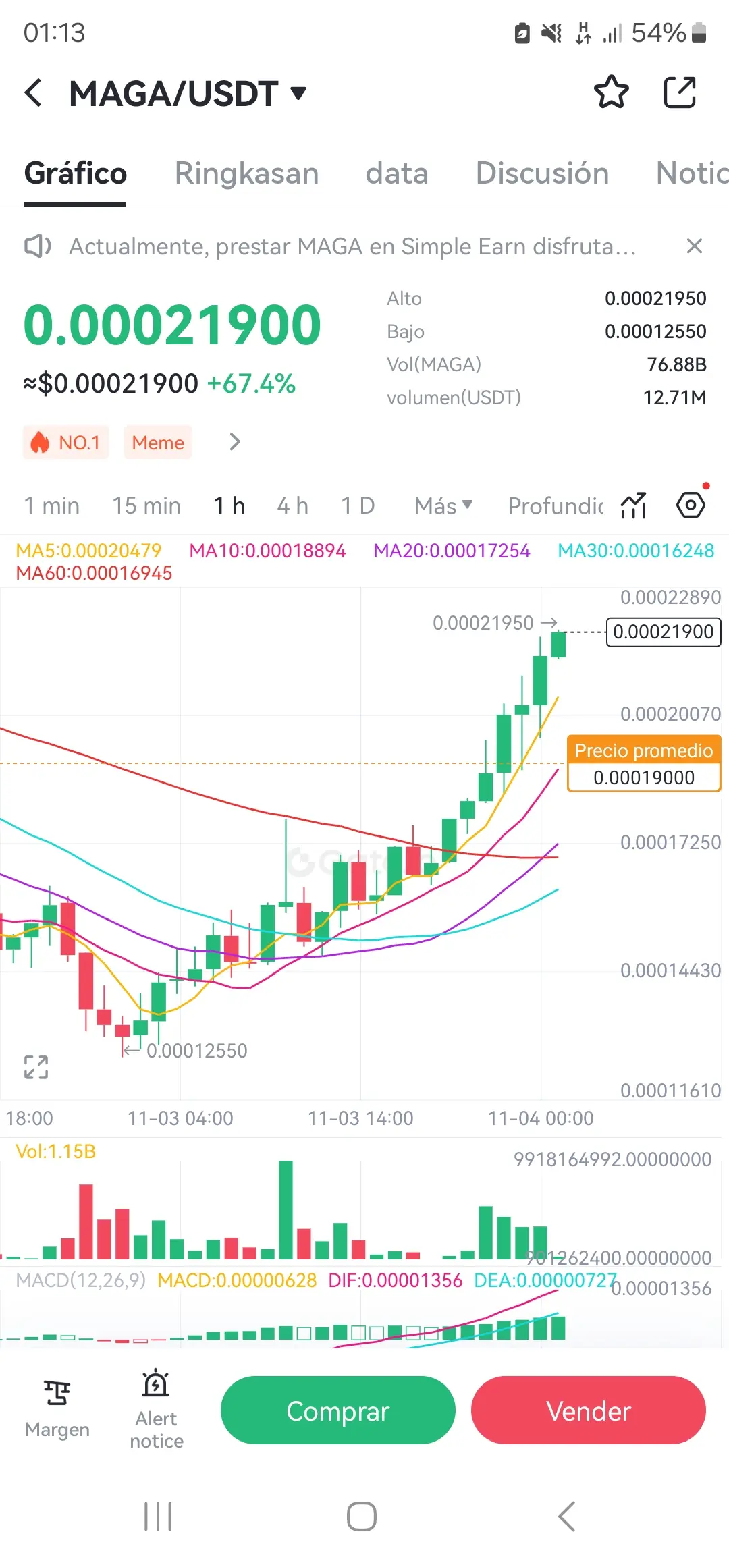Tap the muted sound status icon

click(x=551, y=32)
